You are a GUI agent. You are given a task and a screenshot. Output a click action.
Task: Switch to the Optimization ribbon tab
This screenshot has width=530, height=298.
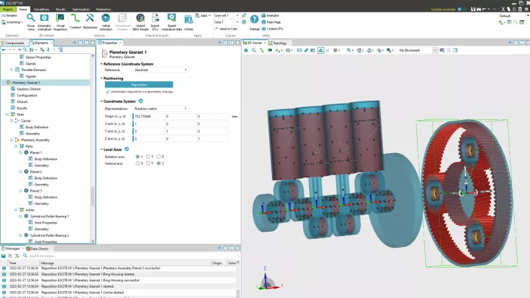pos(81,10)
